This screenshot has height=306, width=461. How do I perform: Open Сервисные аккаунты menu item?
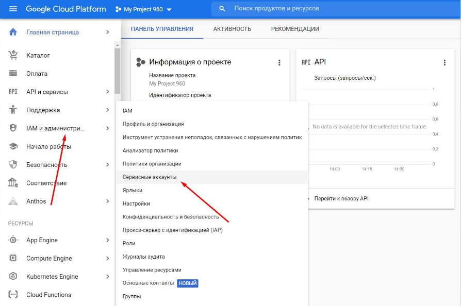(x=212, y=177)
